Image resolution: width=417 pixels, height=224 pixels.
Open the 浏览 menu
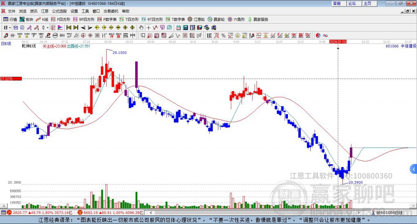23,11
